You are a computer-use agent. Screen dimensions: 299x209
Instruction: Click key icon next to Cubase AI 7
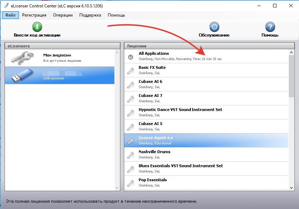coord(131,98)
